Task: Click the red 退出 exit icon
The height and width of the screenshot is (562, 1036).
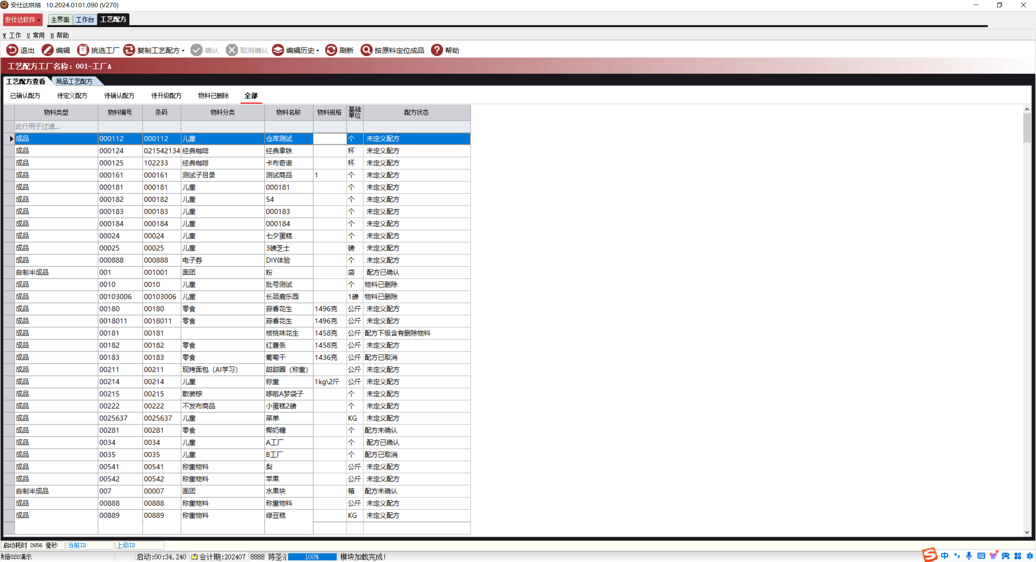Action: (x=12, y=50)
